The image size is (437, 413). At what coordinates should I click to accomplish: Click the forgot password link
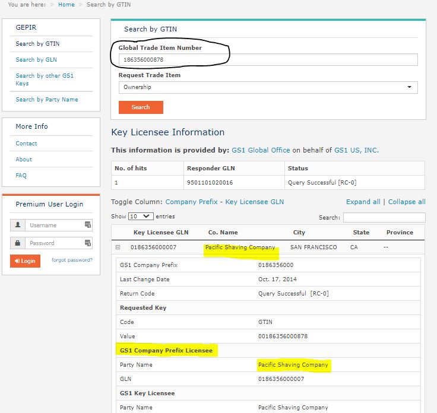[x=72, y=260]
